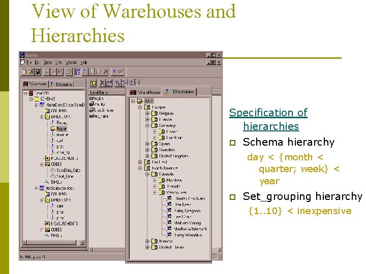Collapse the Europe node
The width and height of the screenshot is (366, 274).
140,107
